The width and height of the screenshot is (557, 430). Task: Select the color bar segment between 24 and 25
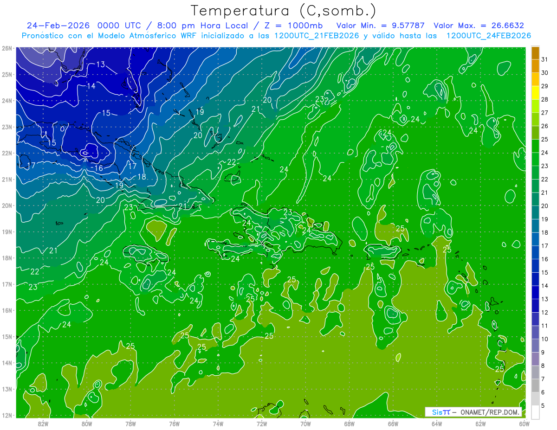[x=535, y=146]
